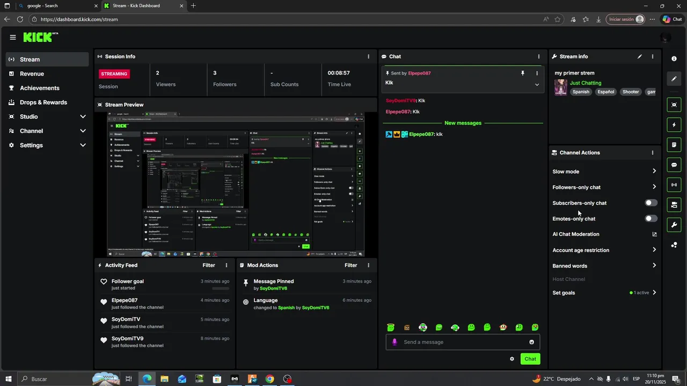
Task: Select Drops & Rewards in left navigation
Action: [47, 102]
